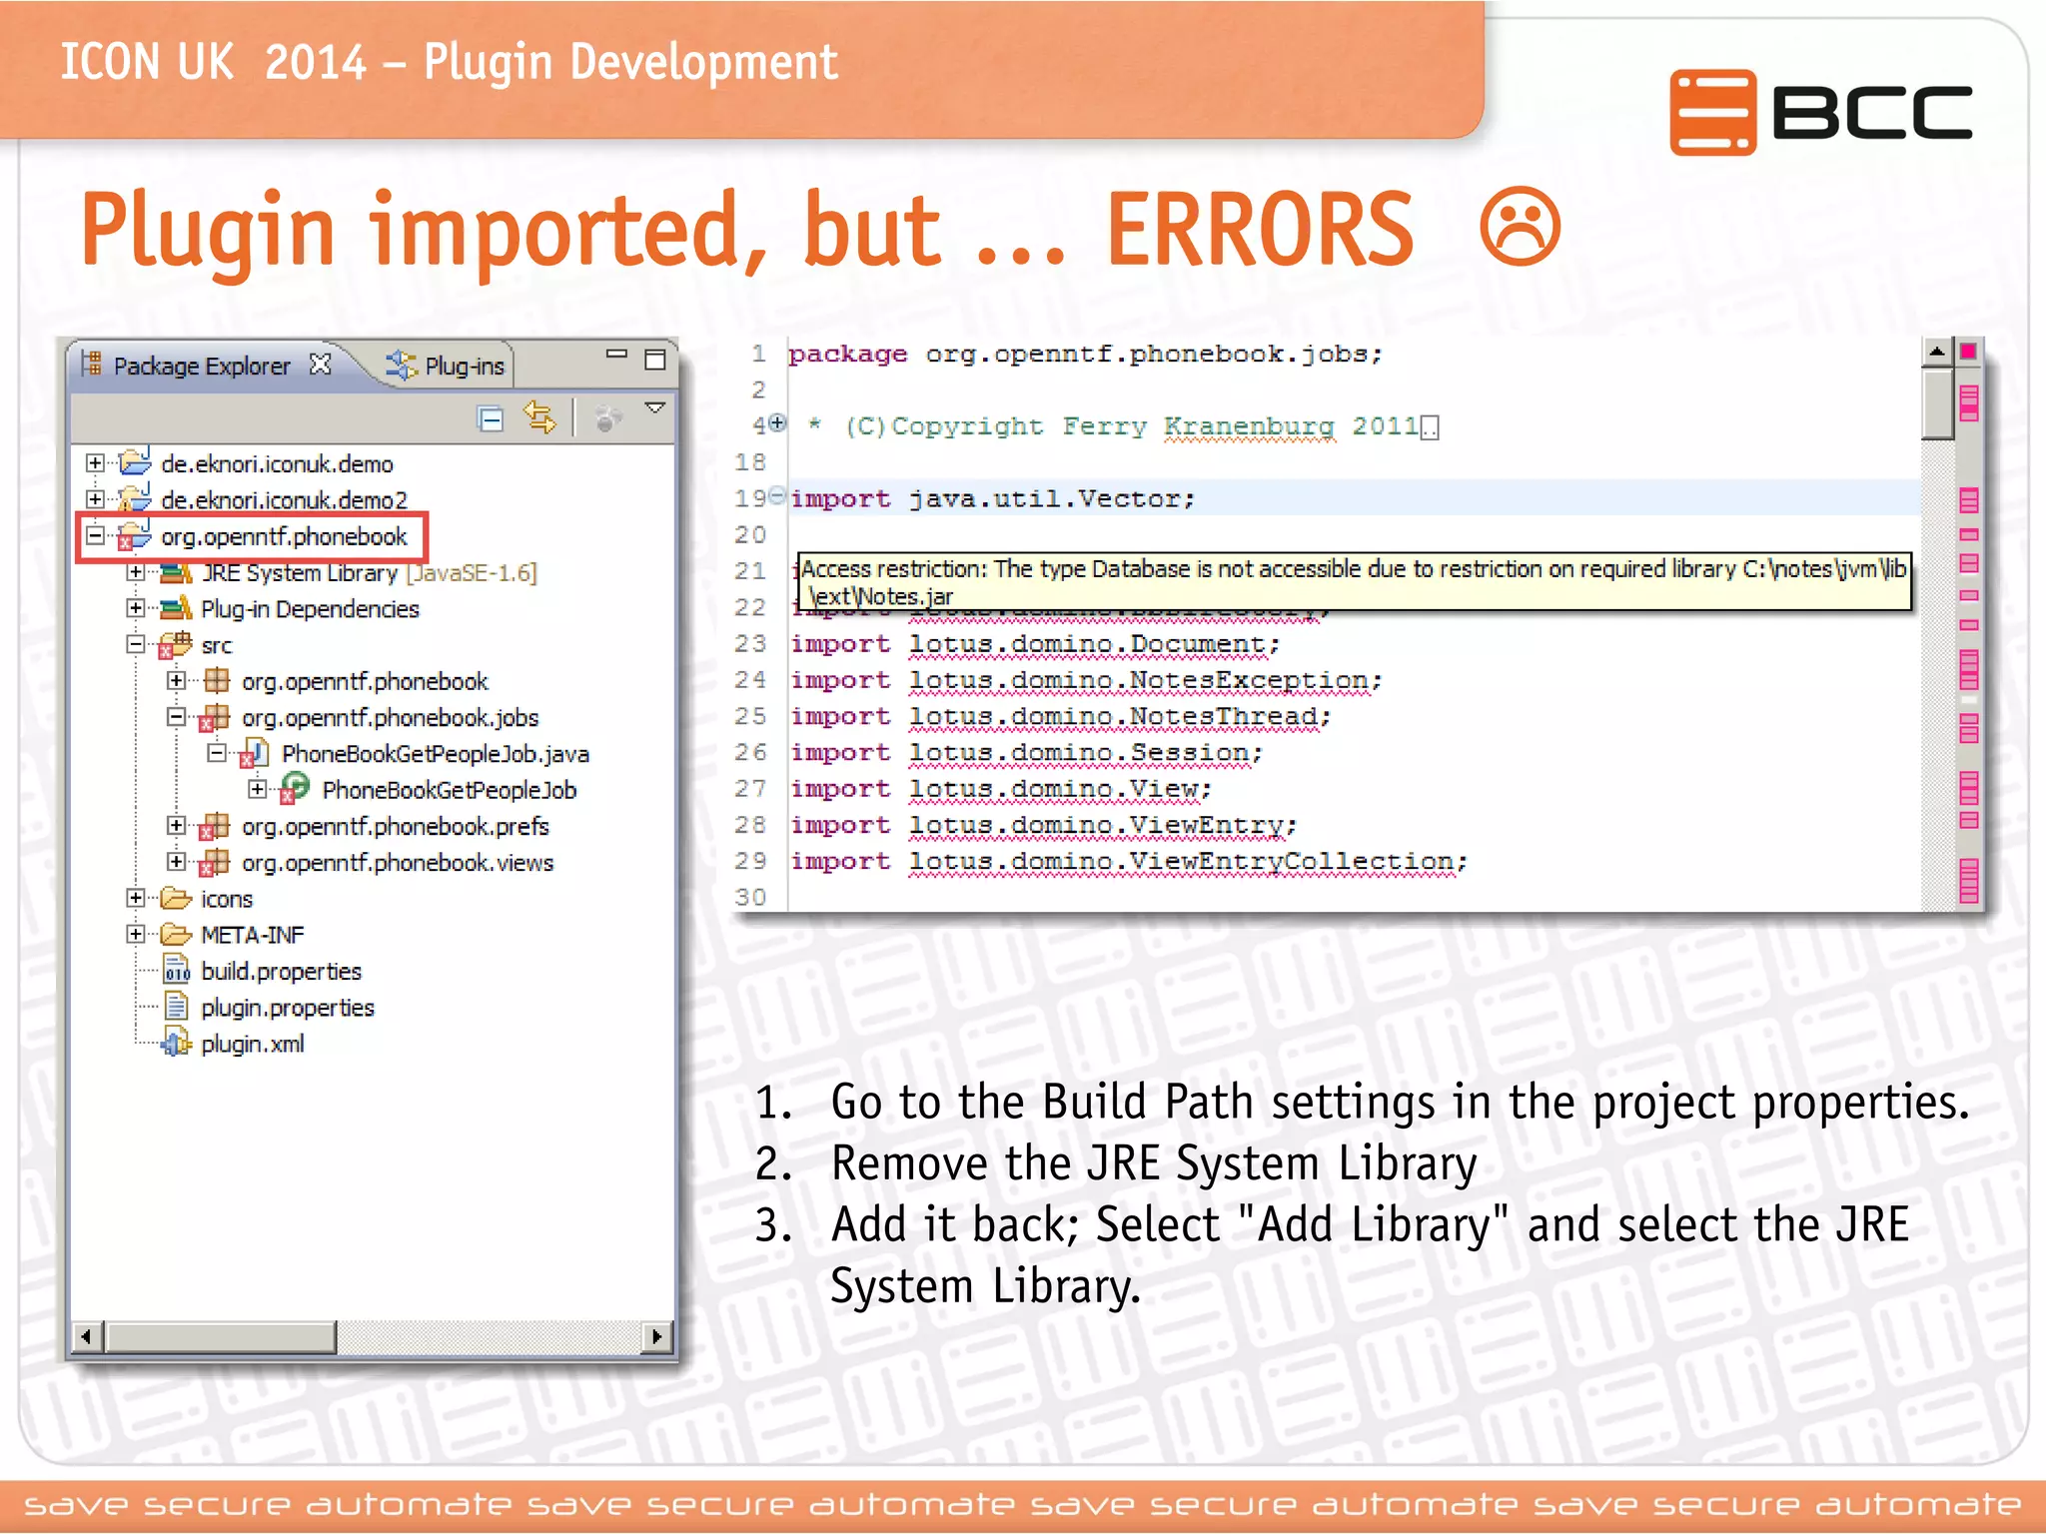Click the META-INF folder icon

click(176, 935)
